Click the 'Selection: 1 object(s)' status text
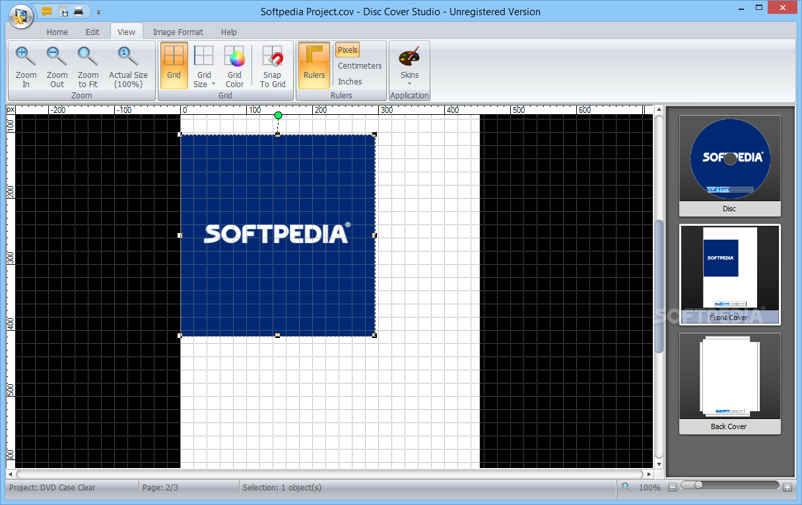Screen dimensions: 802x505 click(282, 488)
